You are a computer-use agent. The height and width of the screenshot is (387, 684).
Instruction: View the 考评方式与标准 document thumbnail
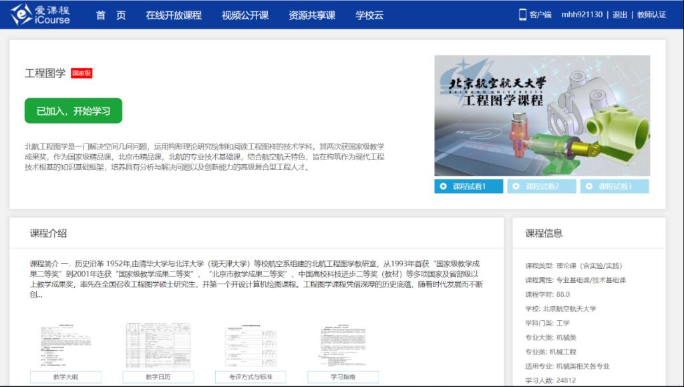(x=250, y=346)
